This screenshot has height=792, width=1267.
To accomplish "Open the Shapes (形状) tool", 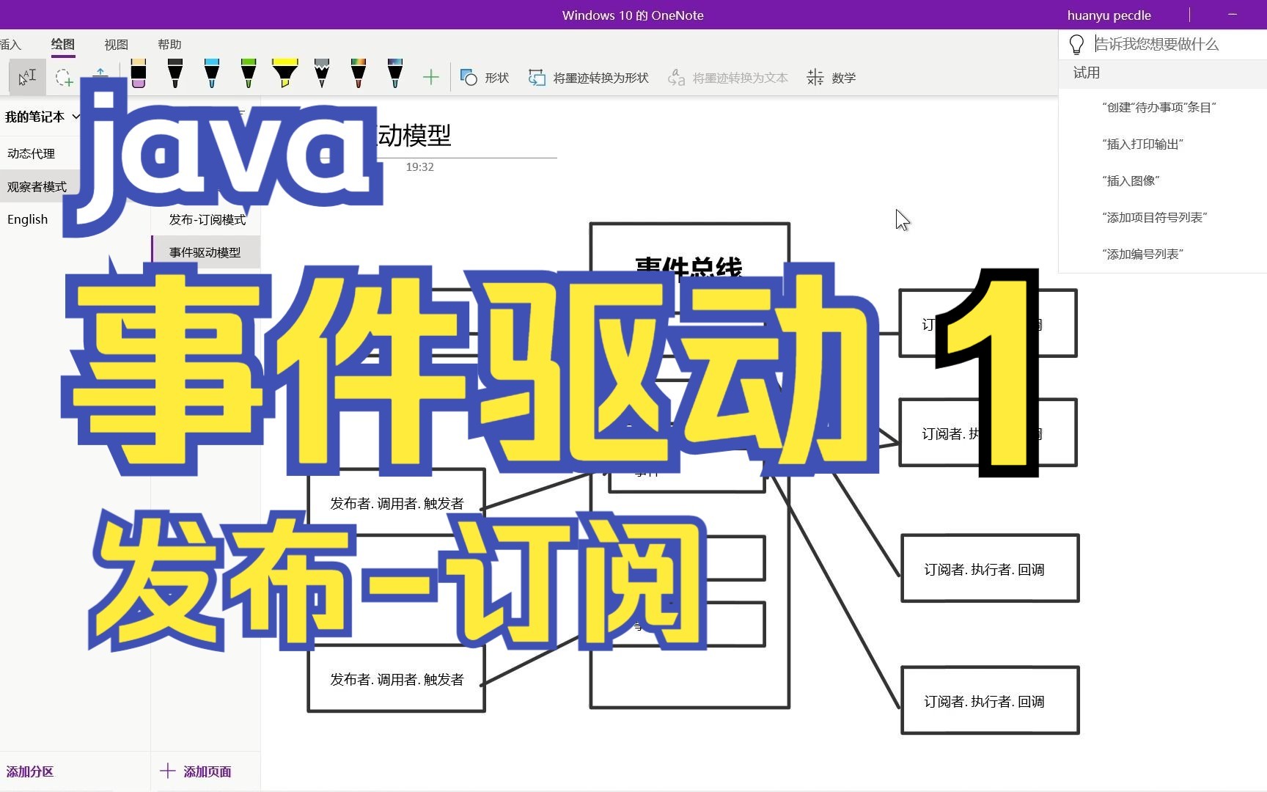I will pyautogui.click(x=485, y=78).
